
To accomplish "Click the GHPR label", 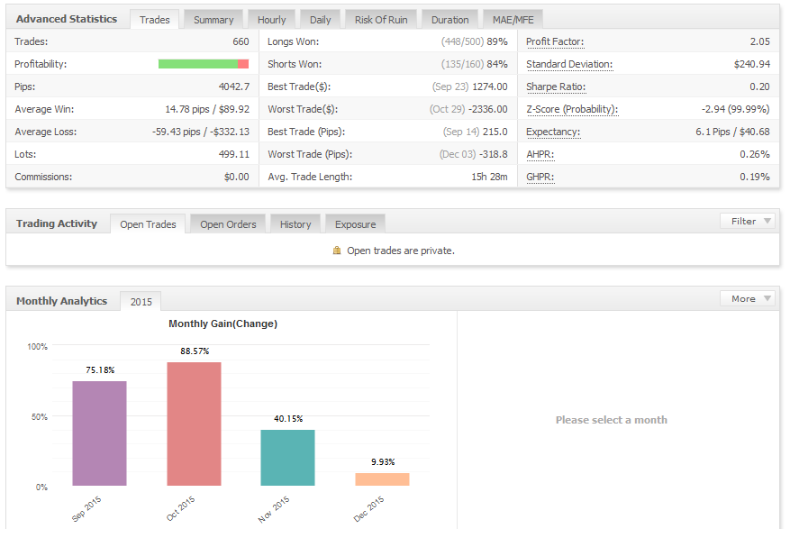I will pos(540,177).
